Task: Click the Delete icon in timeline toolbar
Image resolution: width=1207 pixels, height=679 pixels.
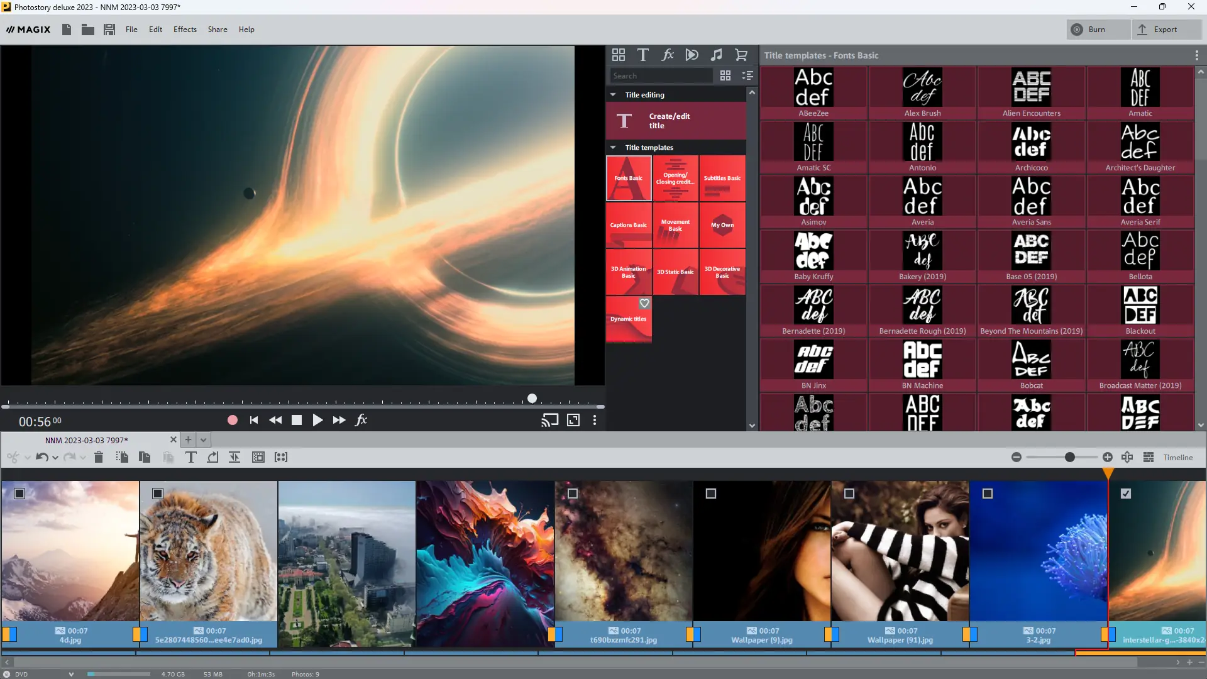Action: click(x=98, y=457)
